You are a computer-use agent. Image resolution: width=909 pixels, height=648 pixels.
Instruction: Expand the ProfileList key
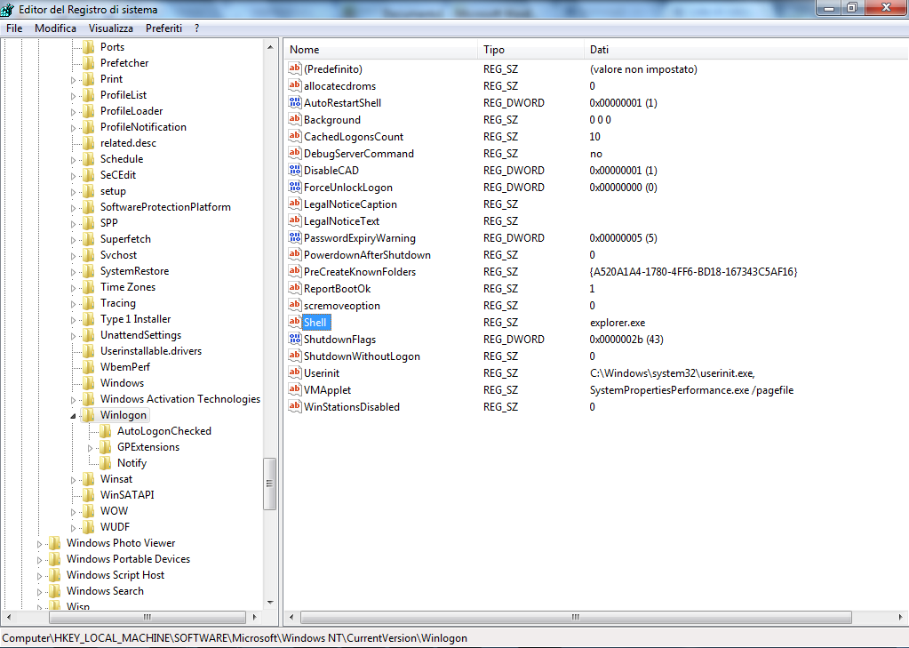pyautogui.click(x=73, y=96)
